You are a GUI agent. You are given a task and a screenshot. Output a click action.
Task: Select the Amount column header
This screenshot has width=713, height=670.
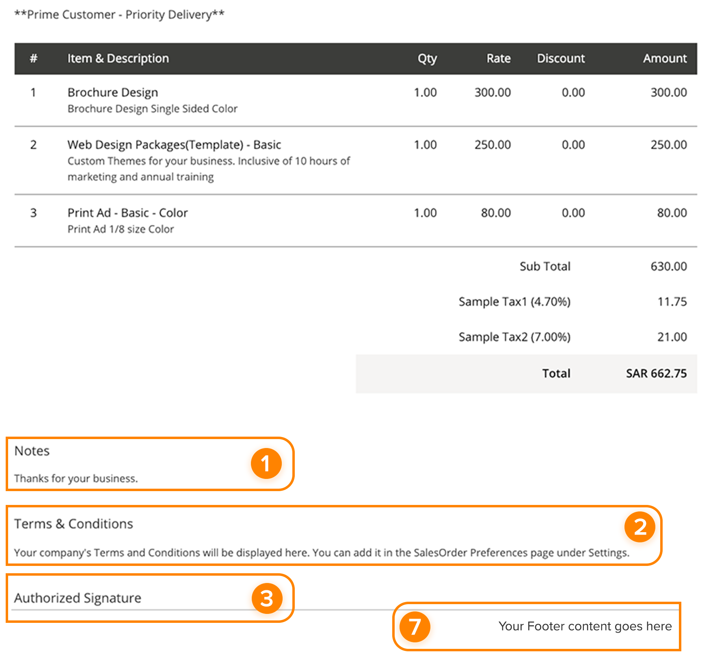click(x=664, y=59)
